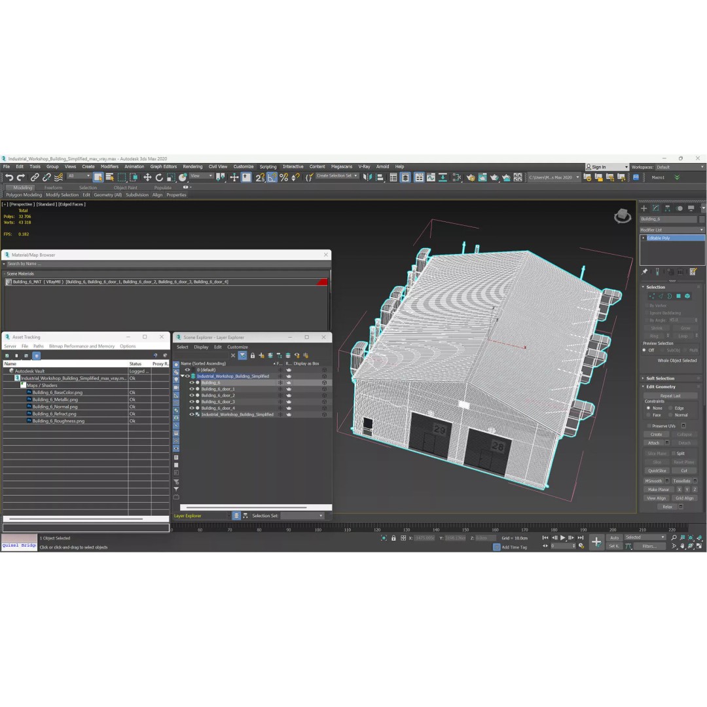Image resolution: width=707 pixels, height=707 pixels.
Task: Activate the Select Object tool
Action: coord(98,177)
